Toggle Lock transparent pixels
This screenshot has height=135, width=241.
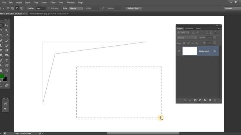point(184,43)
